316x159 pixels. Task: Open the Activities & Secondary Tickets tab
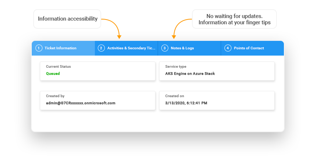[x=131, y=48]
